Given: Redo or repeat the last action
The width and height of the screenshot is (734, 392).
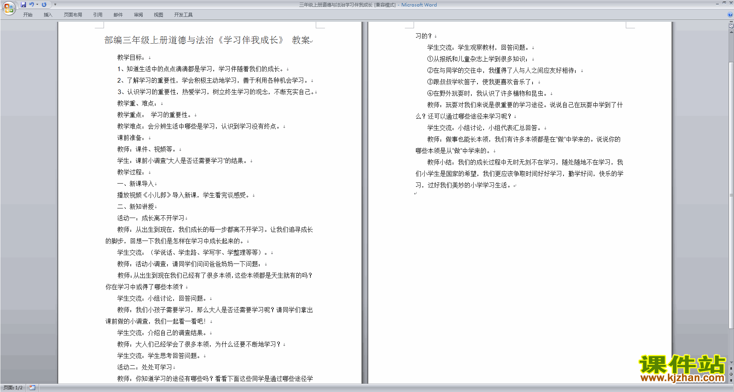Looking at the screenshot, I should point(44,5).
